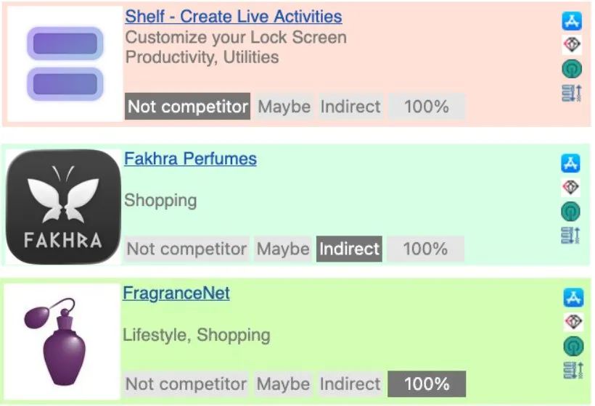This screenshot has height=406, width=595.
Task: Click the sort list icon in Shelf row
Action: pos(572,94)
